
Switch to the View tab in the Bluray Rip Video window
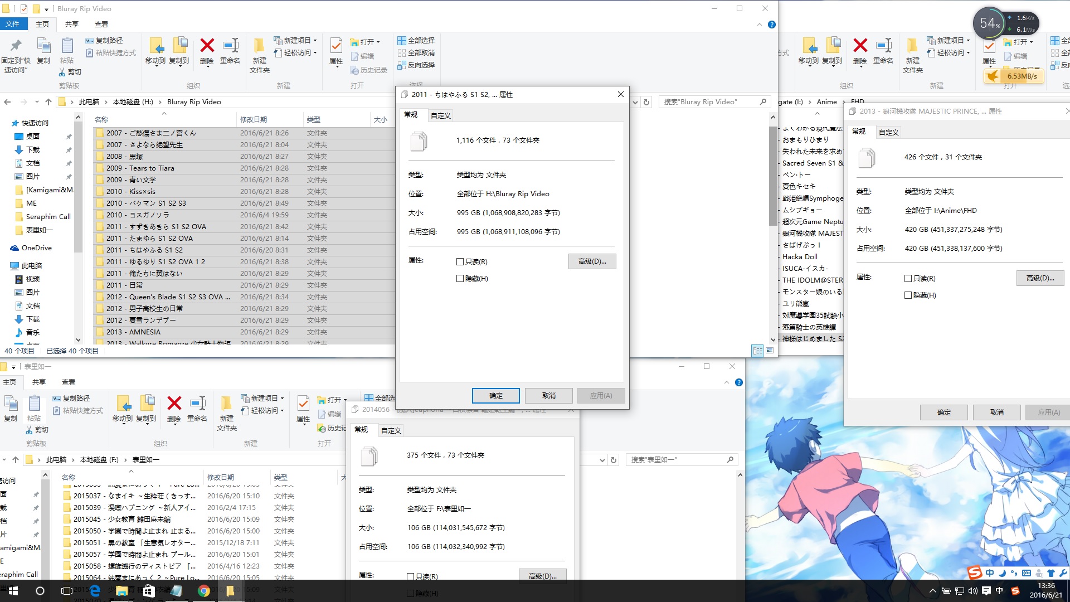(x=101, y=24)
